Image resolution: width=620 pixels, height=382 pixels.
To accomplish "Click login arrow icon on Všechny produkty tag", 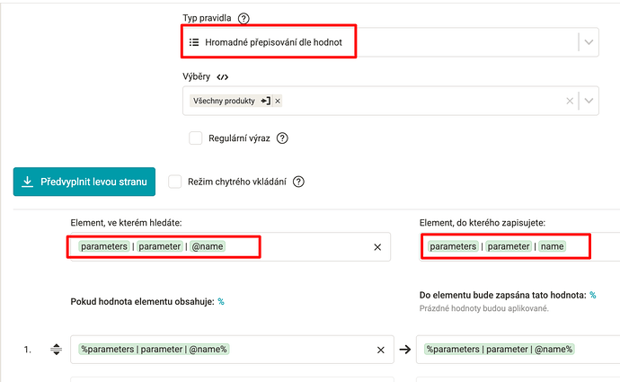I will 266,101.
